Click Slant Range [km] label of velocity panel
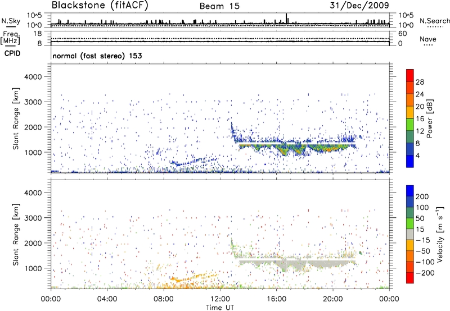 coord(16,235)
